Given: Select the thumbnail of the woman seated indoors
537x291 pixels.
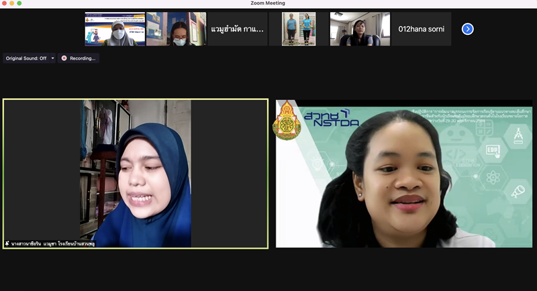Looking at the screenshot, I should (x=359, y=29).
